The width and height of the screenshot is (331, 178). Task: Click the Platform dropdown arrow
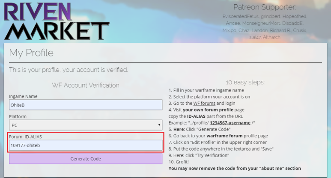click(x=159, y=125)
